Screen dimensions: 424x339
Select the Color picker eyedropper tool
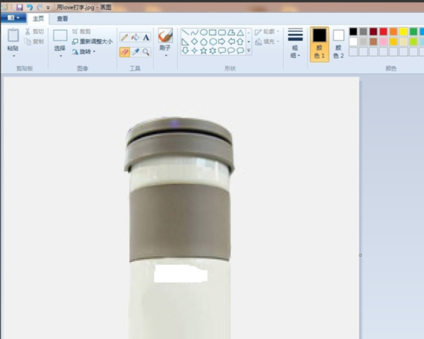point(135,52)
